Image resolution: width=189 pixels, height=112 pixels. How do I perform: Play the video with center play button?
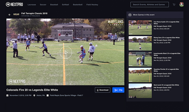[x=66, y=52]
